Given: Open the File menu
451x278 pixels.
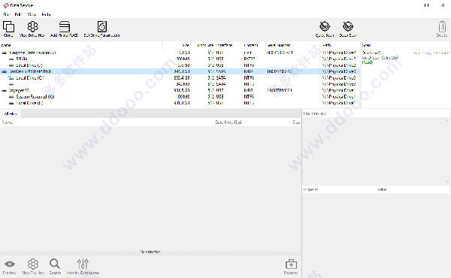Looking at the screenshot, I should point(6,14).
